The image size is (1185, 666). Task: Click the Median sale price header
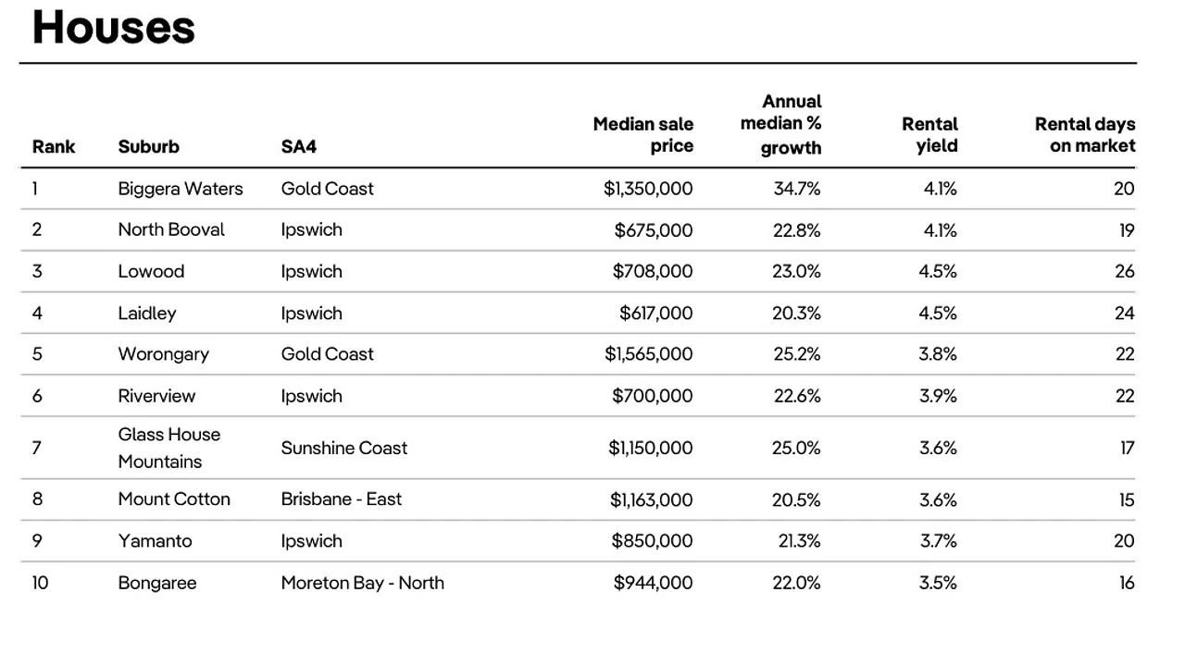[642, 135]
